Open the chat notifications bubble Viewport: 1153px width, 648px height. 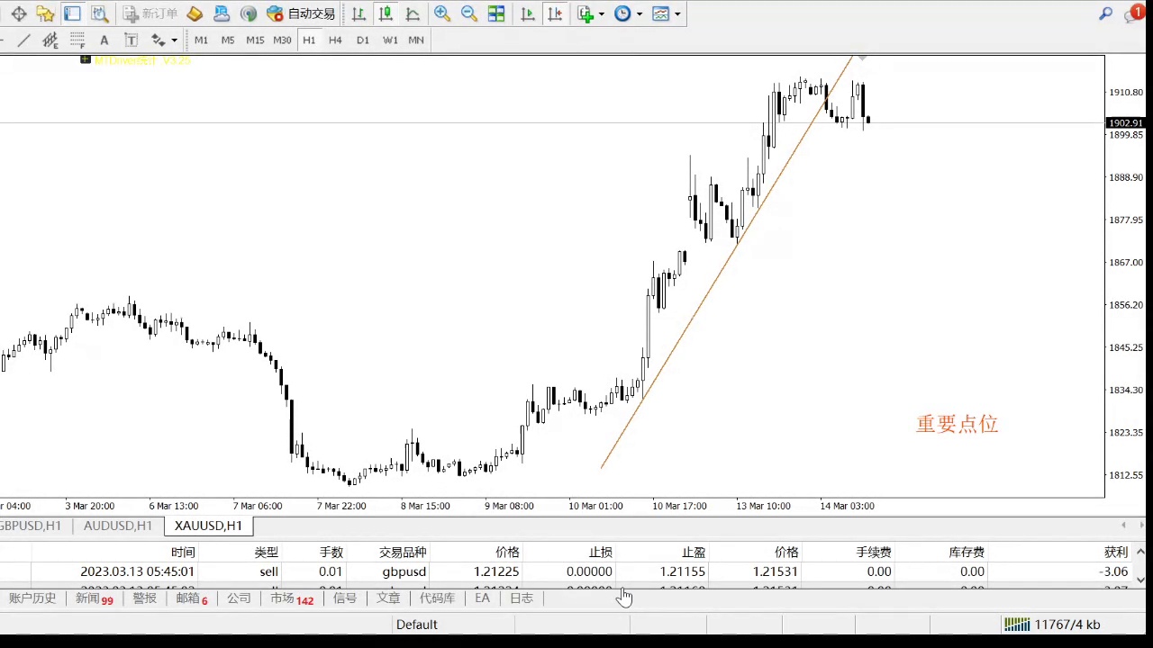(x=1135, y=13)
